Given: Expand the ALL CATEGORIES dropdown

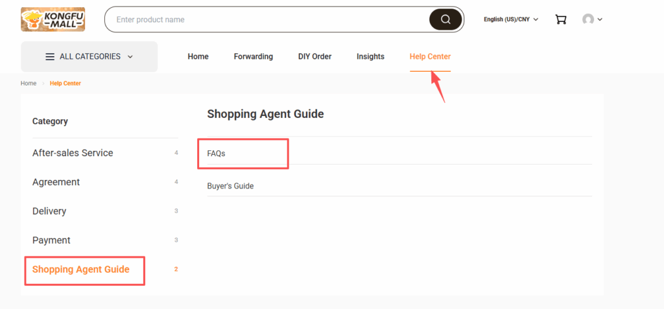Looking at the screenshot, I should pos(130,57).
